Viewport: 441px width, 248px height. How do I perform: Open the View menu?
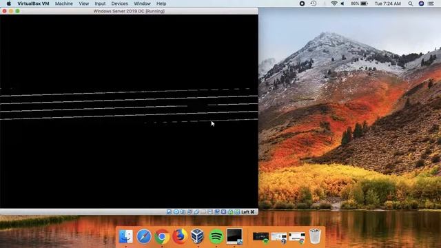pyautogui.click(x=84, y=3)
